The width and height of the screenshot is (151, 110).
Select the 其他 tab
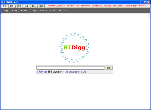(34, 6)
